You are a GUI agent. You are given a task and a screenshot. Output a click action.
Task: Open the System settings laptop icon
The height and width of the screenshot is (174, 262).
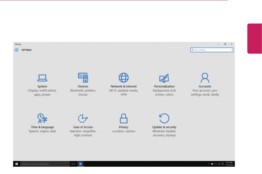point(42,78)
